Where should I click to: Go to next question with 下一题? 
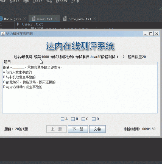[x=78, y=129]
